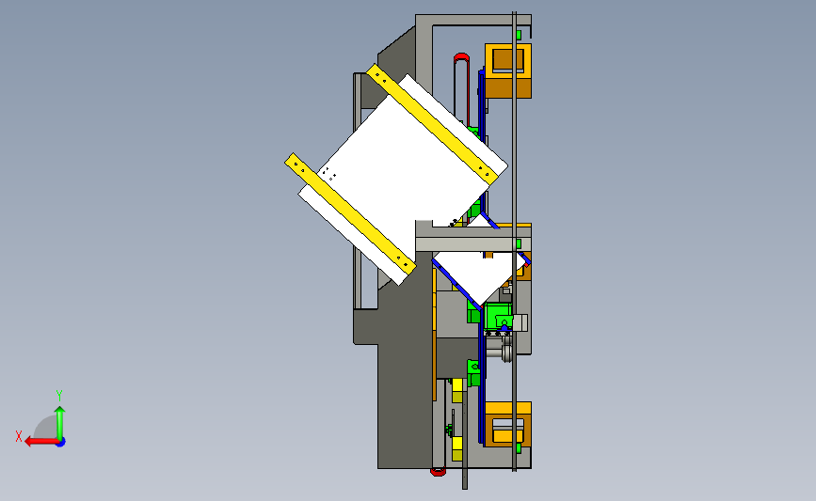Image resolution: width=816 pixels, height=501 pixels.
Task: Select the horizontal light grey beam at mid-height
Action: tap(472, 244)
